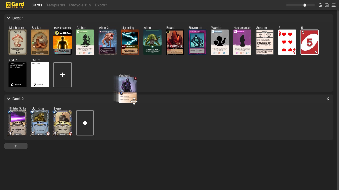Screen dimensions: 339x190
Task: Click the Sinister Strike name label
Action: coord(17,108)
